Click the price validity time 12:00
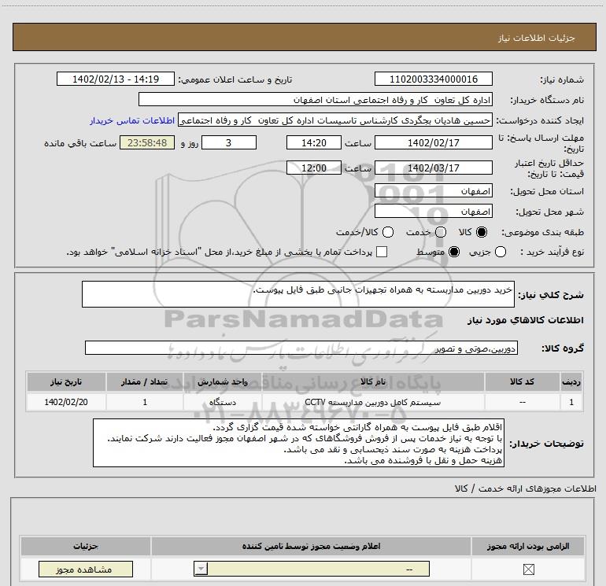This screenshot has height=586, width=606. pos(314,168)
